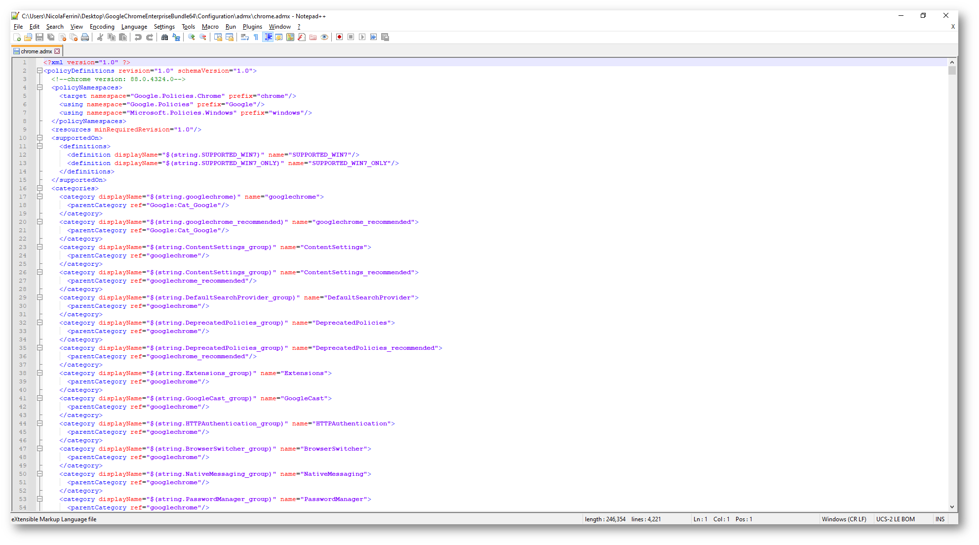
Task: Open the Macro menu
Action: pyautogui.click(x=210, y=27)
